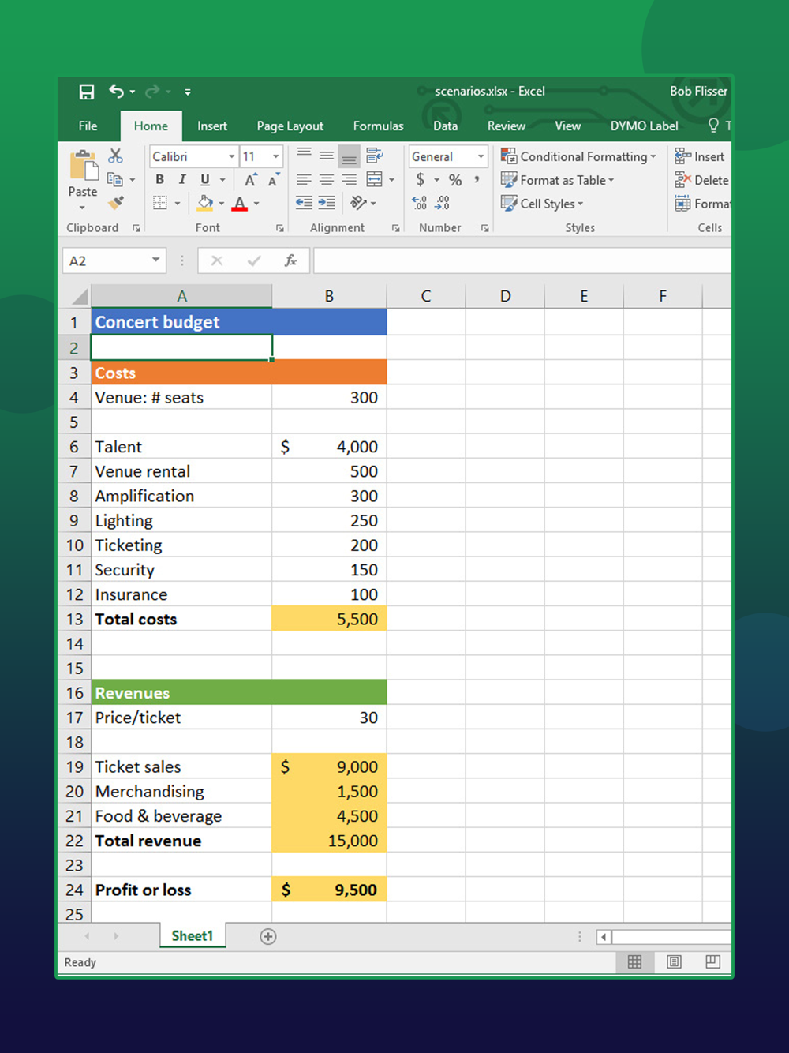789x1053 pixels.
Task: Open Font settings dialog launcher
Action: tap(280, 228)
